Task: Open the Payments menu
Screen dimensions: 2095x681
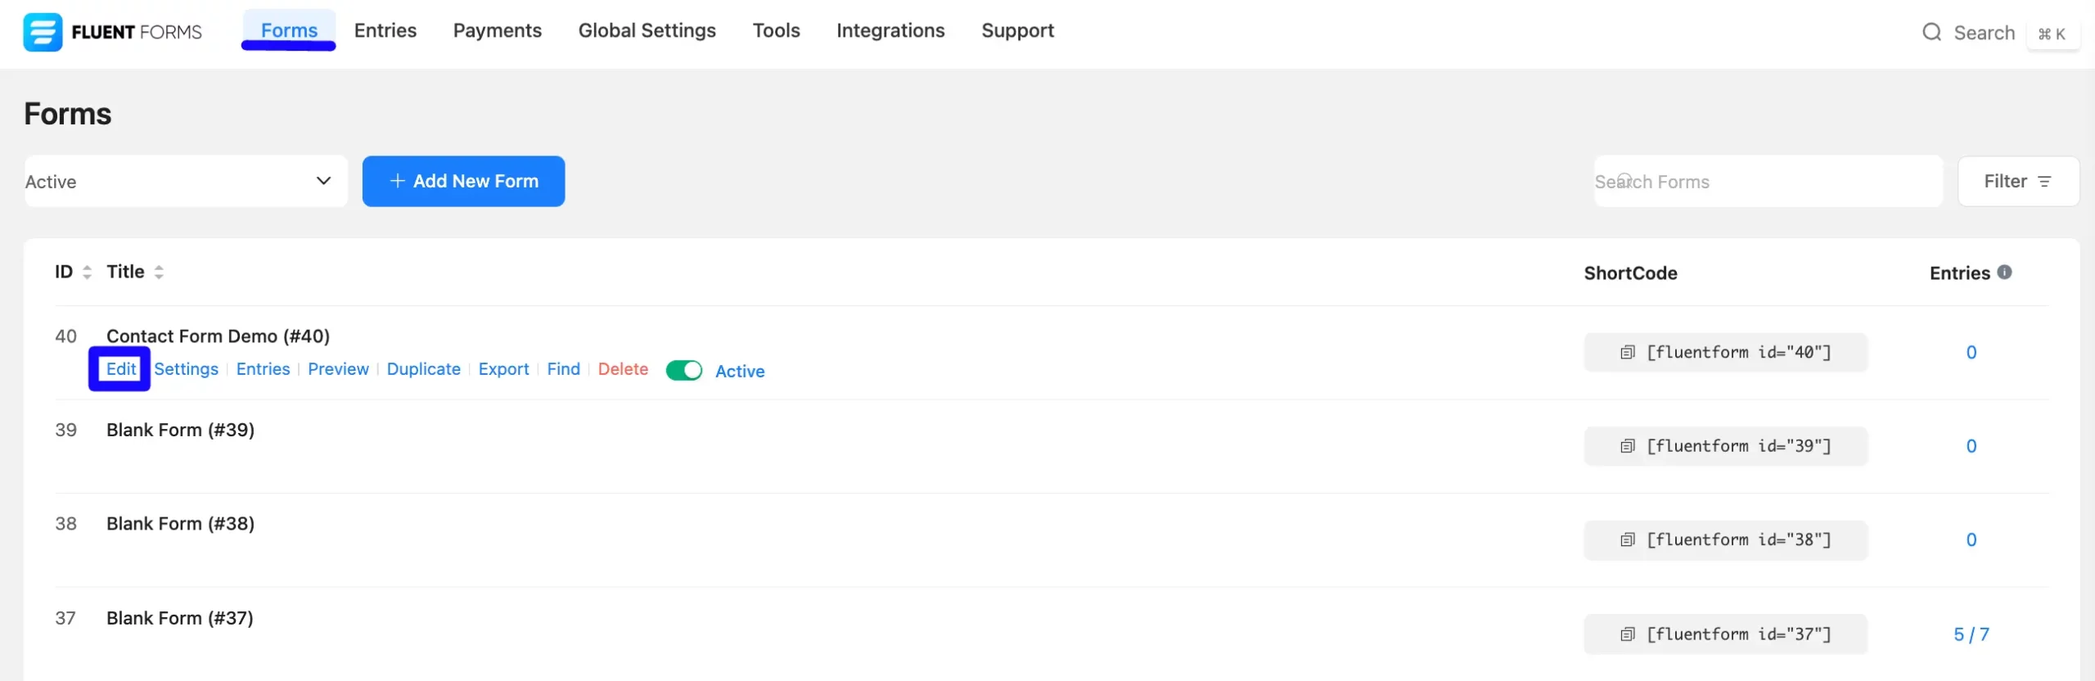Action: (498, 30)
